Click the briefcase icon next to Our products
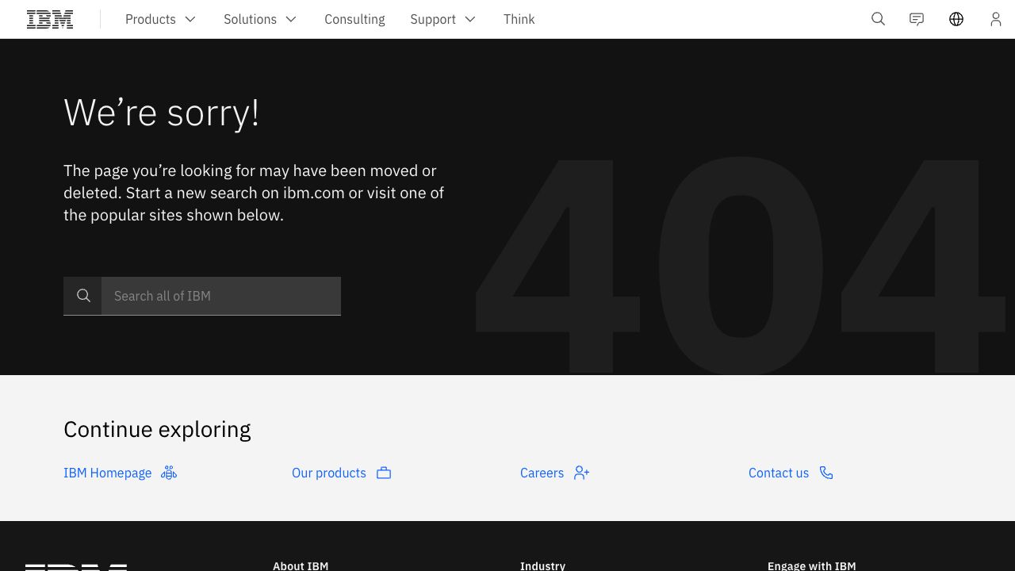This screenshot has height=571, width=1015. click(x=384, y=473)
